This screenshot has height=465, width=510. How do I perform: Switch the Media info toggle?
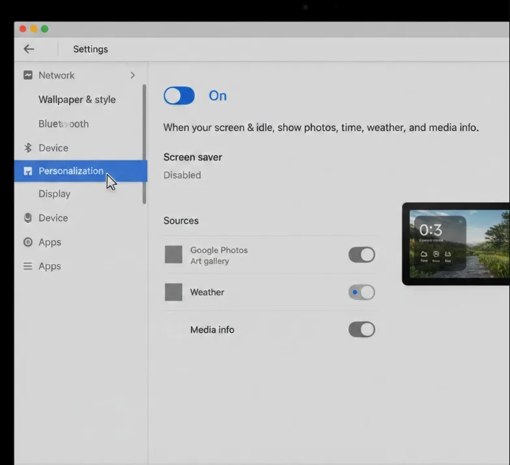click(x=361, y=329)
